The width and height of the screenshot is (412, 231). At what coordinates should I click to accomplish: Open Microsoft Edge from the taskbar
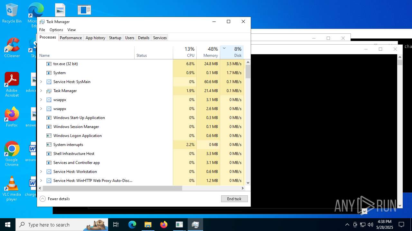(x=132, y=225)
